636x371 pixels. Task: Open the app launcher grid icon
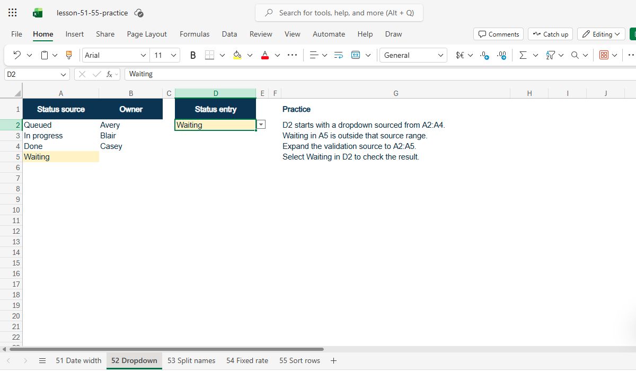[12, 13]
